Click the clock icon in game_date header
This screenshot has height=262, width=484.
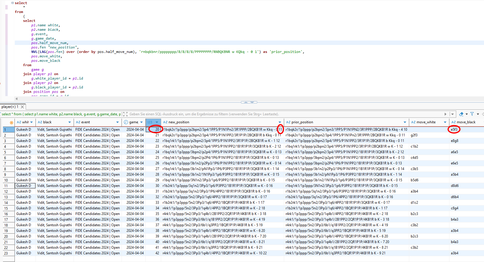126,122
